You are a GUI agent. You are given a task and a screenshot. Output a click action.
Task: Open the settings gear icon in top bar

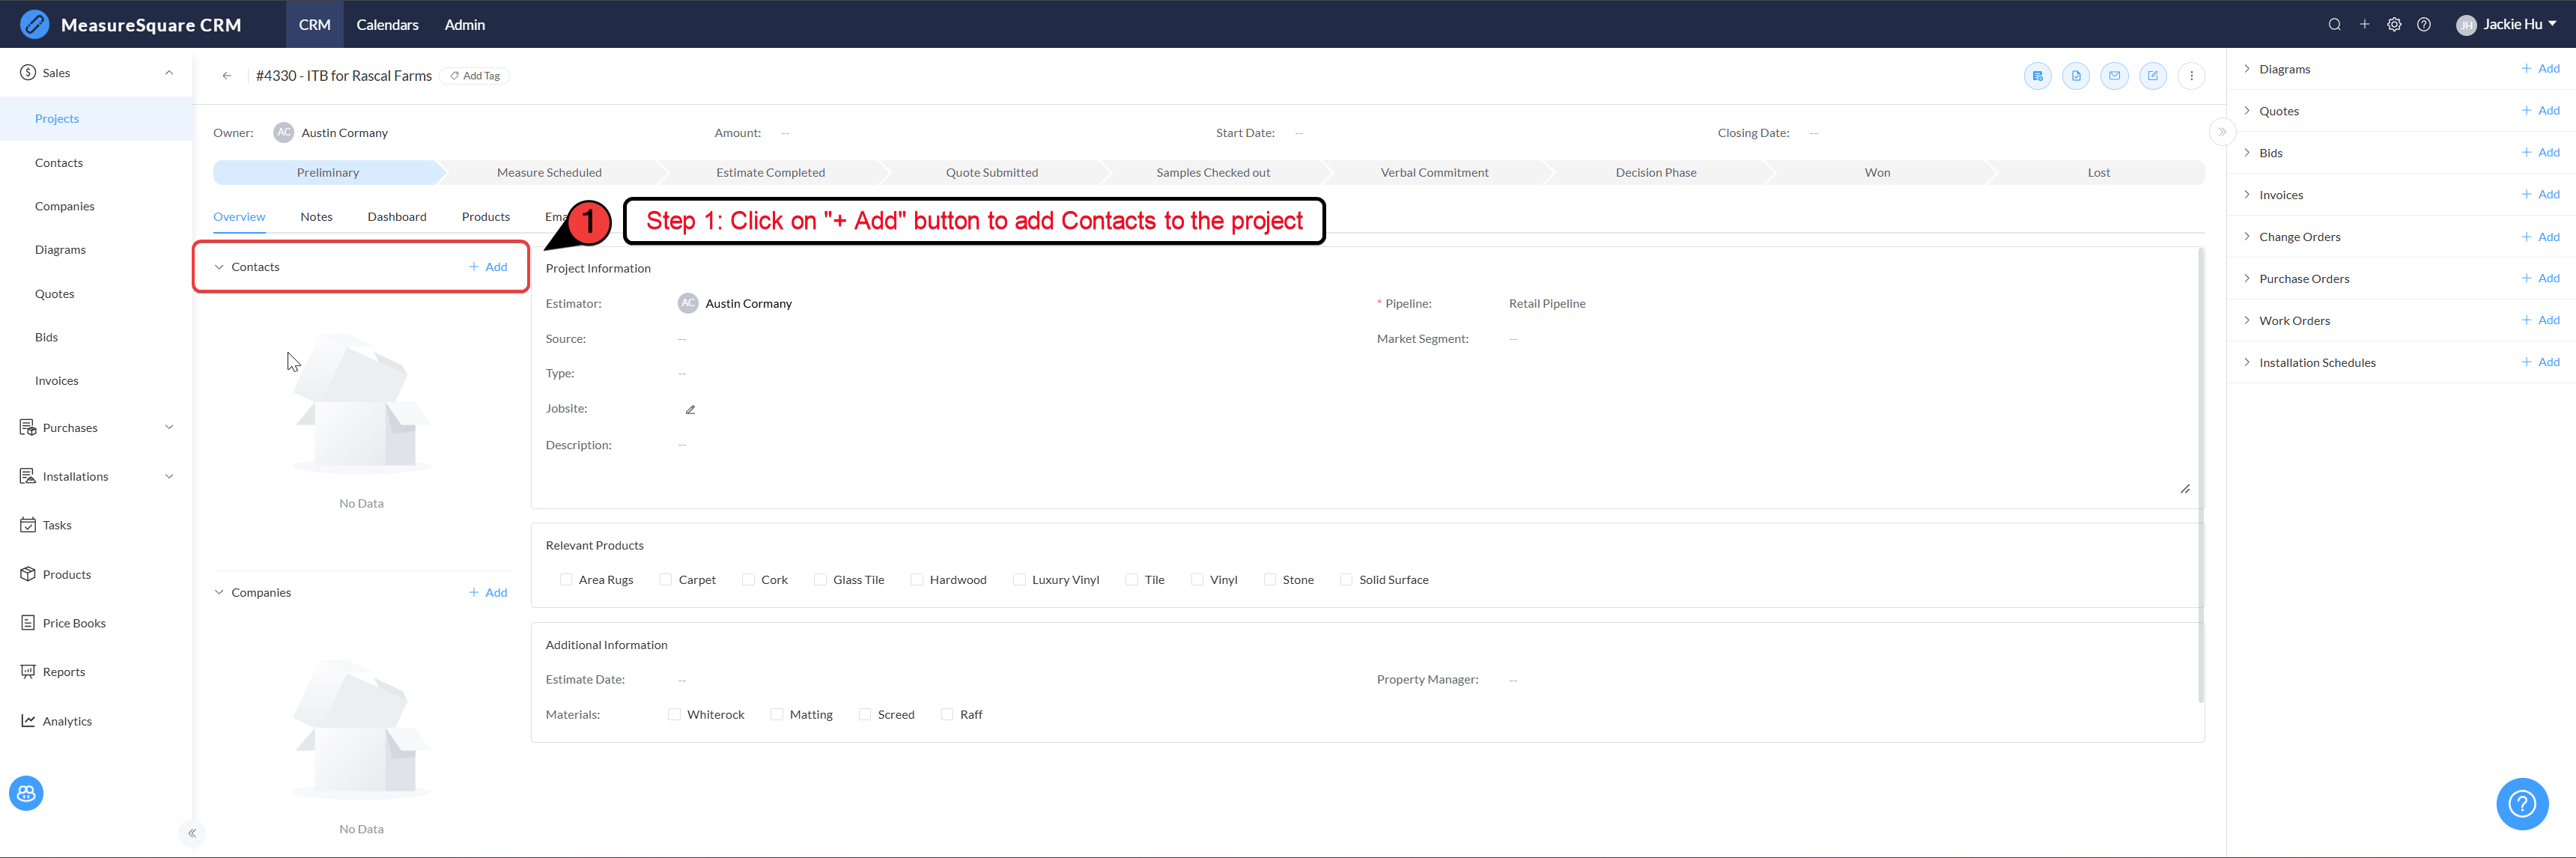[x=2394, y=25]
